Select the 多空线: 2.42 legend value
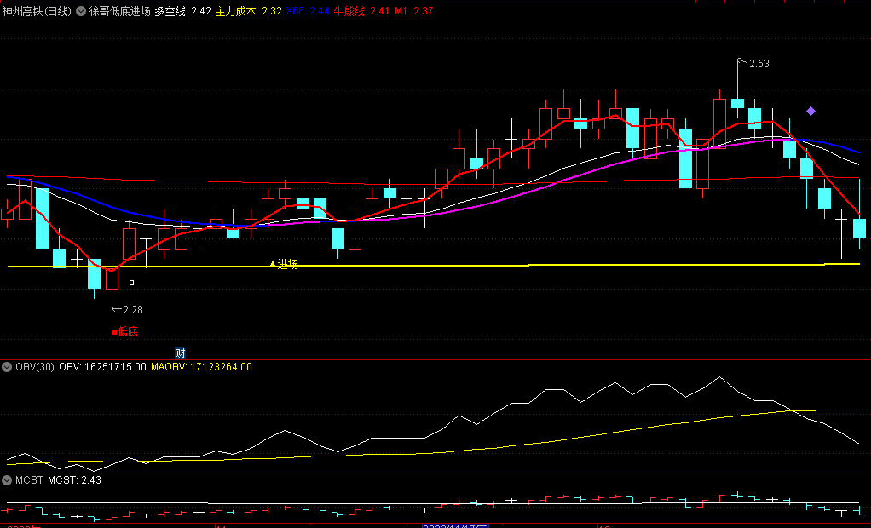Viewport: 871px width, 528px height. pos(182,11)
